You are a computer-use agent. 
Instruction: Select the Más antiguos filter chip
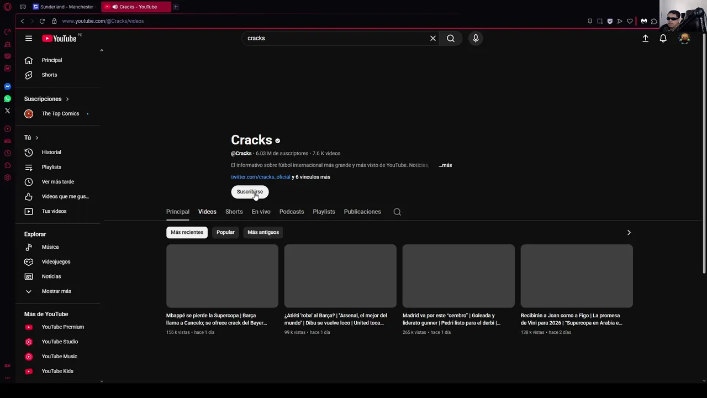[263, 232]
